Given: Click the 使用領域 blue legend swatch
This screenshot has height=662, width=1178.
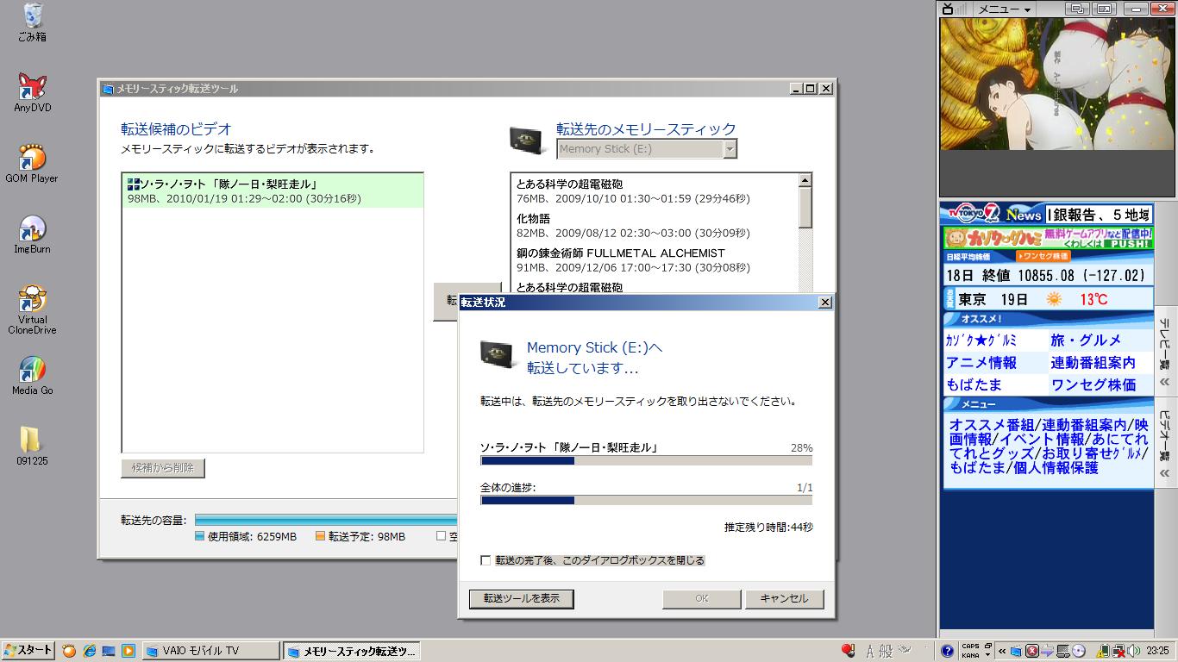Looking at the screenshot, I should pyautogui.click(x=200, y=536).
